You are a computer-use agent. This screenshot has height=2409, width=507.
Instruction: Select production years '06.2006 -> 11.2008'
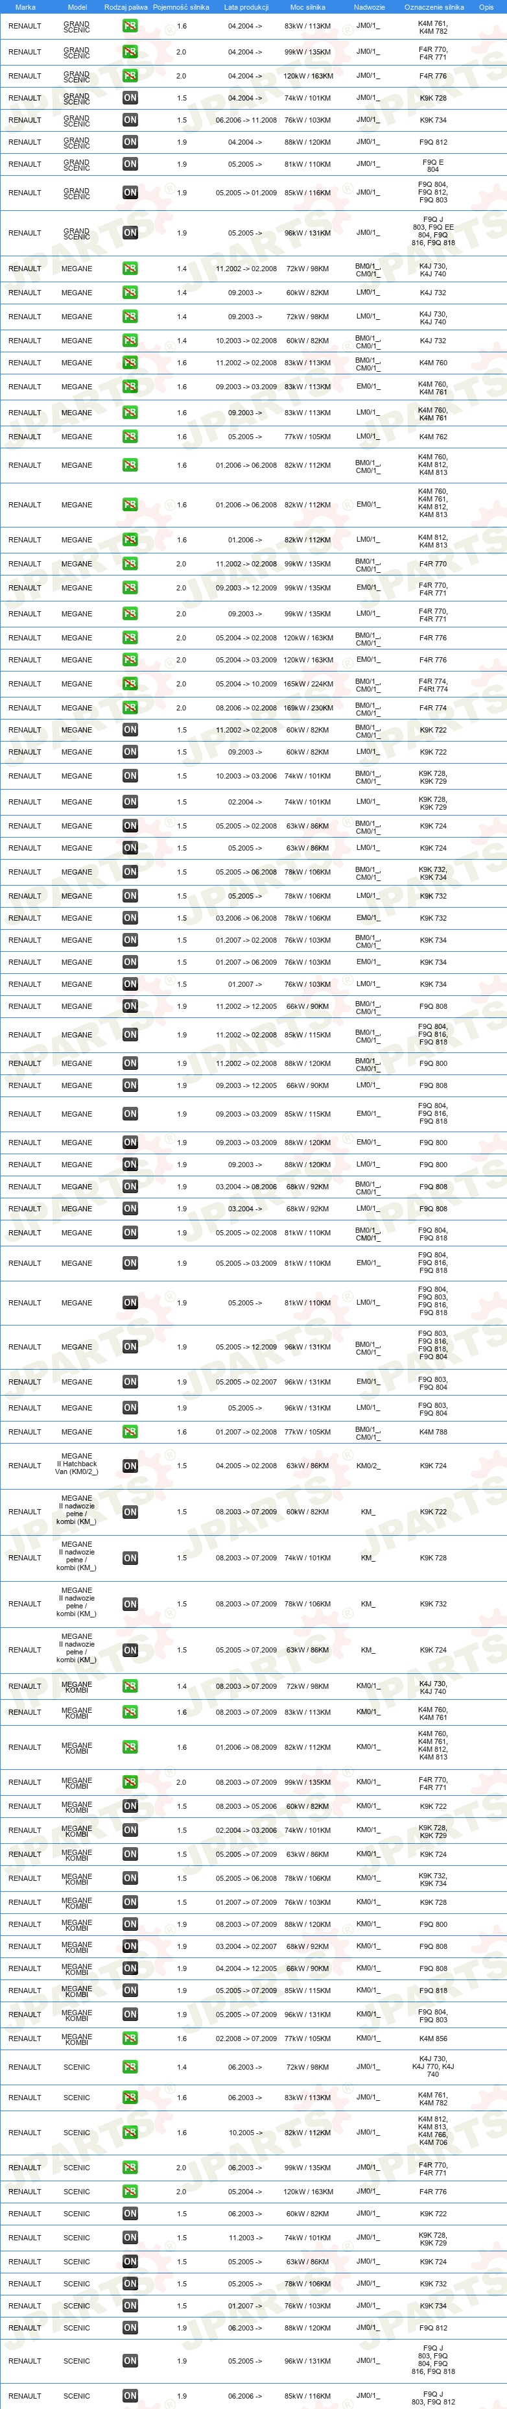click(246, 119)
